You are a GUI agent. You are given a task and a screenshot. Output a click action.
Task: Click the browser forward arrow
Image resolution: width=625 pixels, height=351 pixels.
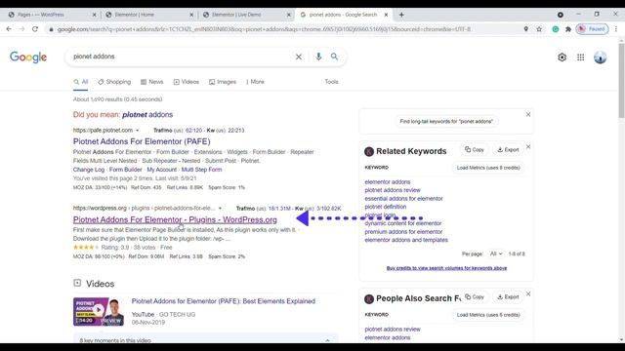pyautogui.click(x=21, y=29)
